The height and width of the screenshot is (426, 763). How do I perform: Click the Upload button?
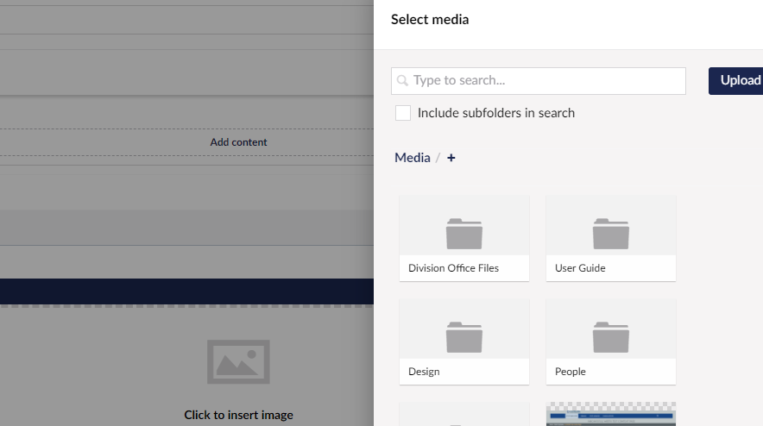click(735, 81)
